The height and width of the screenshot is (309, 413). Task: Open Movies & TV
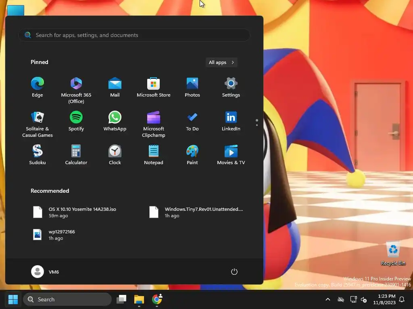tap(231, 155)
